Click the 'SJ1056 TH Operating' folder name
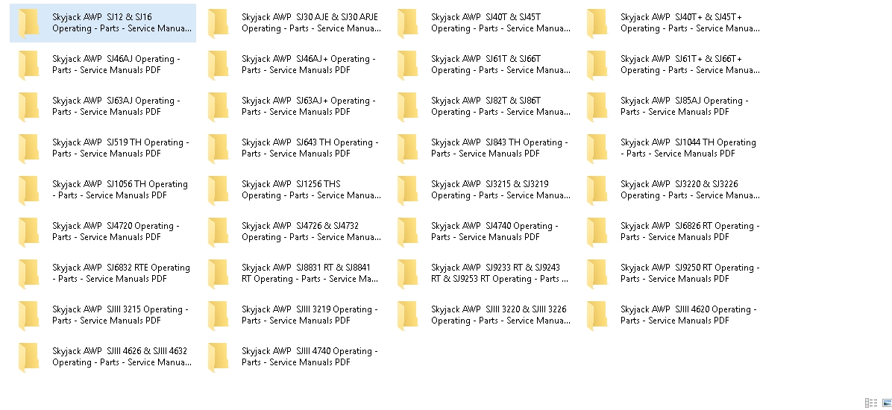This screenshot has height=410, width=892. pyautogui.click(x=120, y=189)
